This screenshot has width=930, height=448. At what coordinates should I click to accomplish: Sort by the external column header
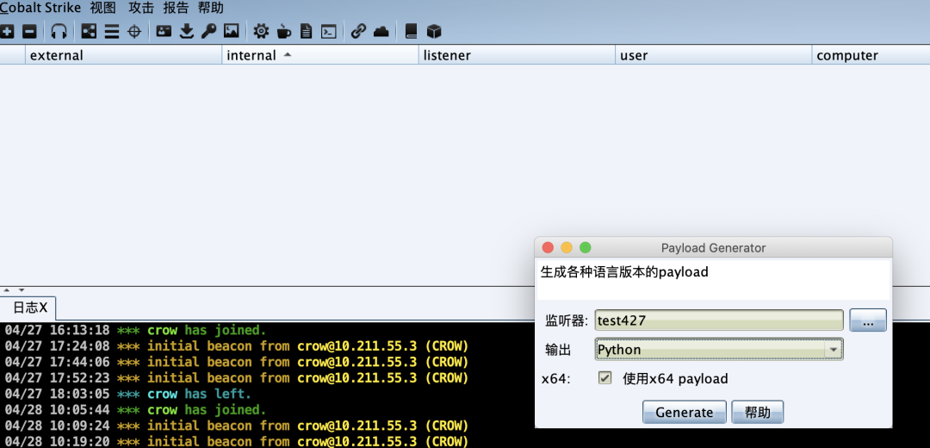[x=123, y=55]
